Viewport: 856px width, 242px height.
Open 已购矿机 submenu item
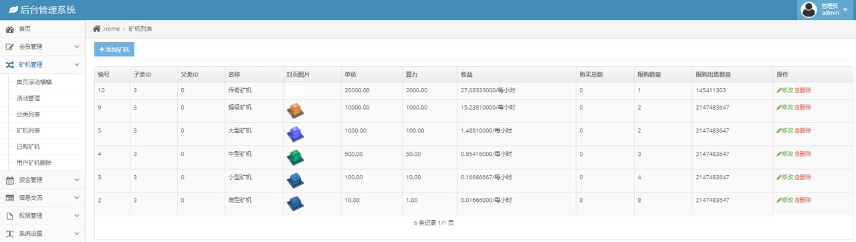(x=28, y=146)
